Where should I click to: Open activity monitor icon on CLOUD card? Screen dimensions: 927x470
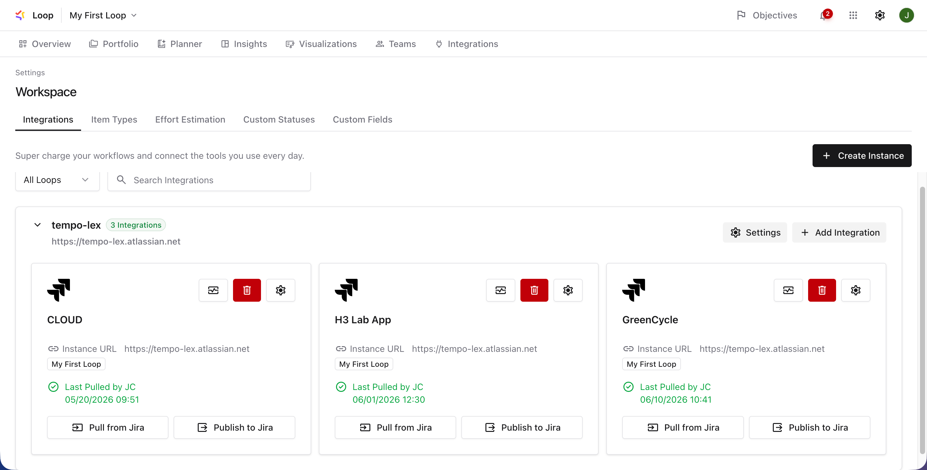pyautogui.click(x=213, y=290)
